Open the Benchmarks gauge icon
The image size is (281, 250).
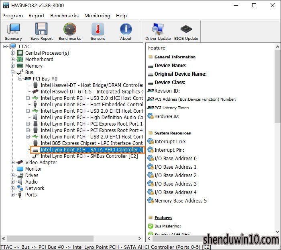70,29
